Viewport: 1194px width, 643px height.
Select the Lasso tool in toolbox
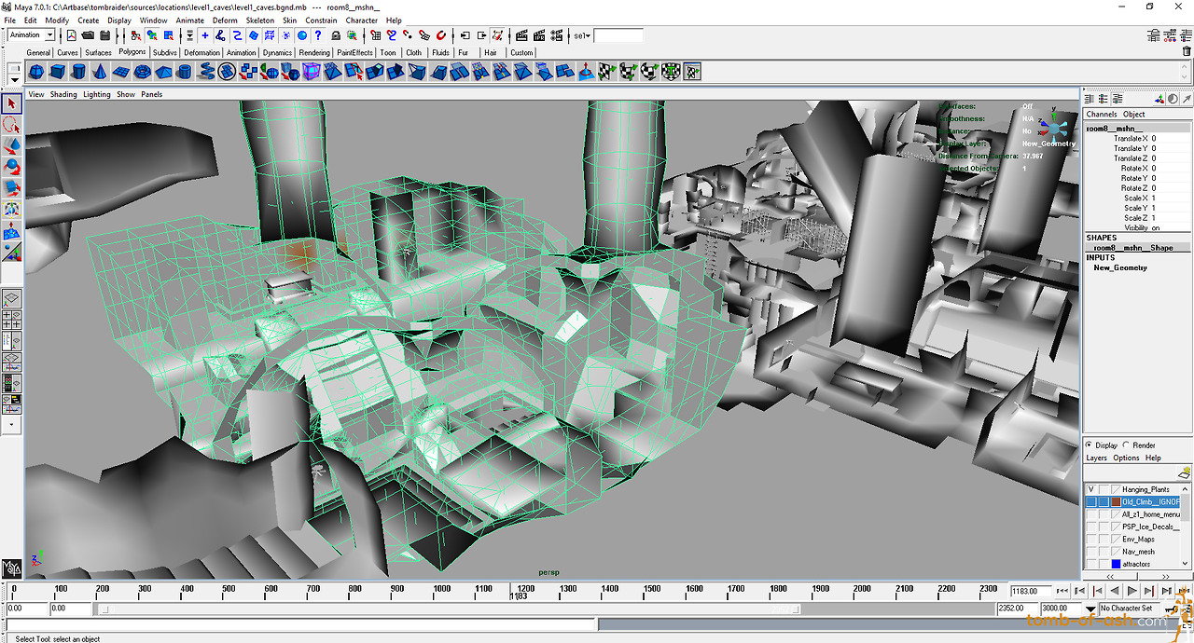pos(12,125)
